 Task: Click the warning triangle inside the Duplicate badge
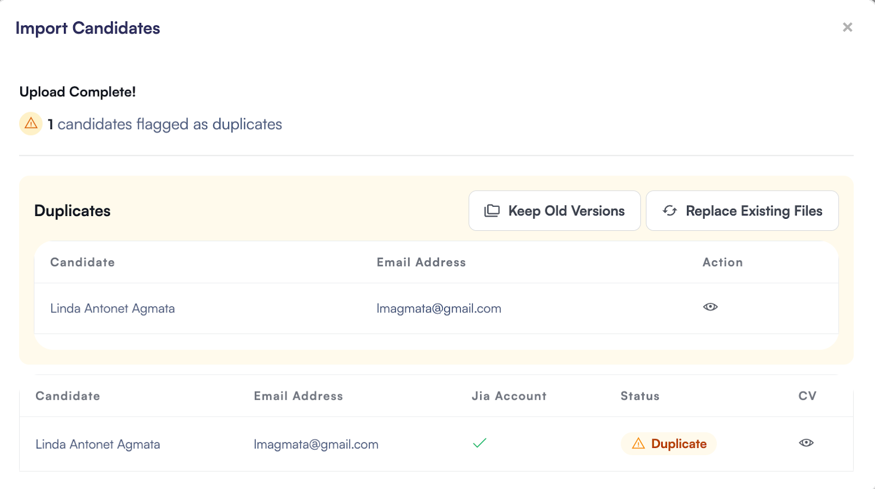[638, 444]
